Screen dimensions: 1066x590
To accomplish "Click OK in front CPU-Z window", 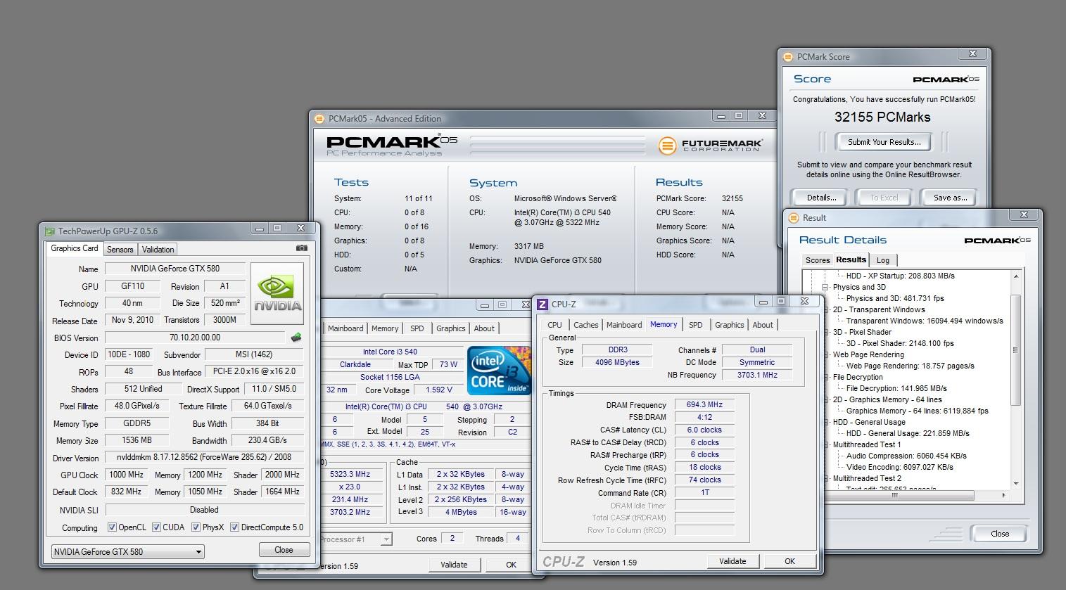I will pos(789,561).
